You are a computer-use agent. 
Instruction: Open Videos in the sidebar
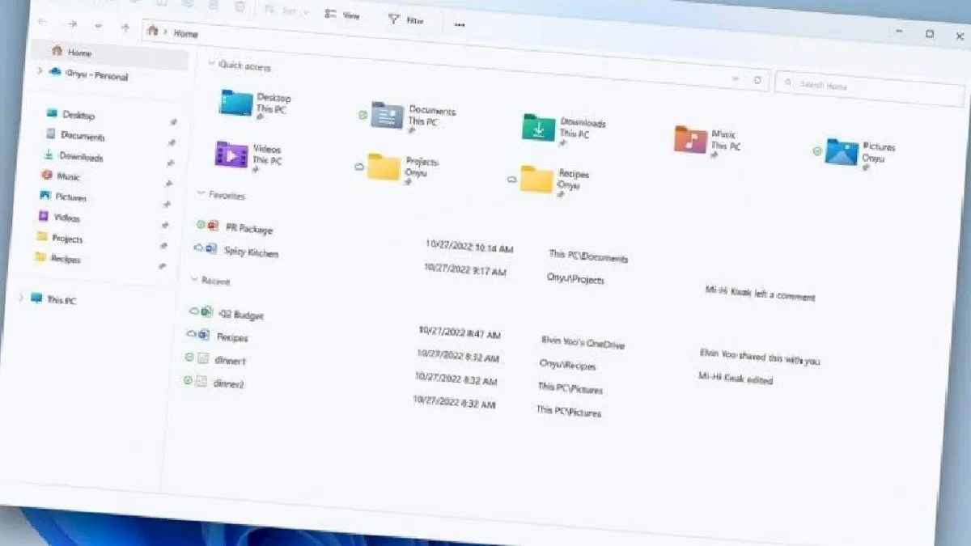60,217
